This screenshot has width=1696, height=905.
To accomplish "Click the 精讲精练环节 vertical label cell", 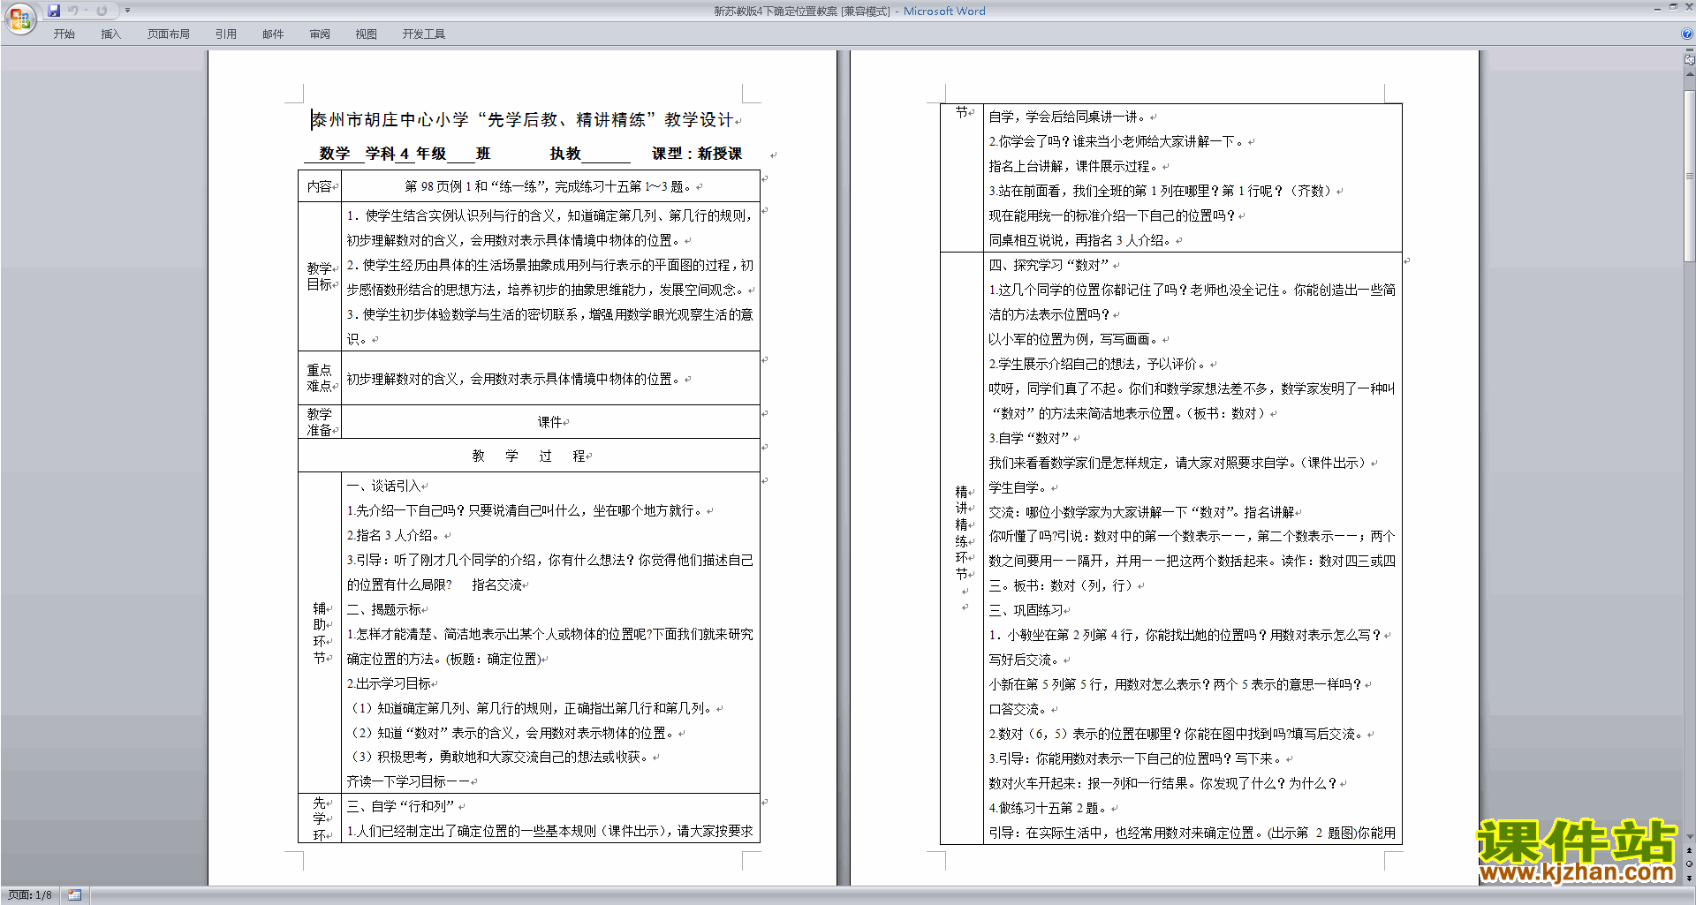I will (962, 547).
